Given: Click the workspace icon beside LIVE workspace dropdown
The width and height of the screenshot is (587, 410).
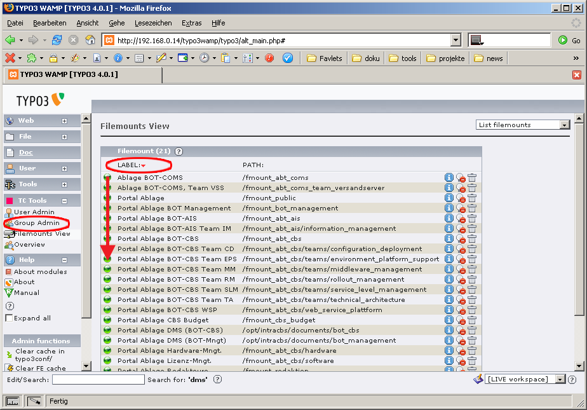Looking at the screenshot, I should tap(478, 379).
